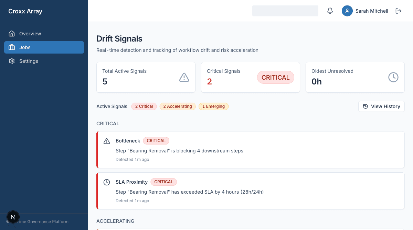Click the alert triangle beside Bottleneck signal
413x230 pixels.
point(107,141)
